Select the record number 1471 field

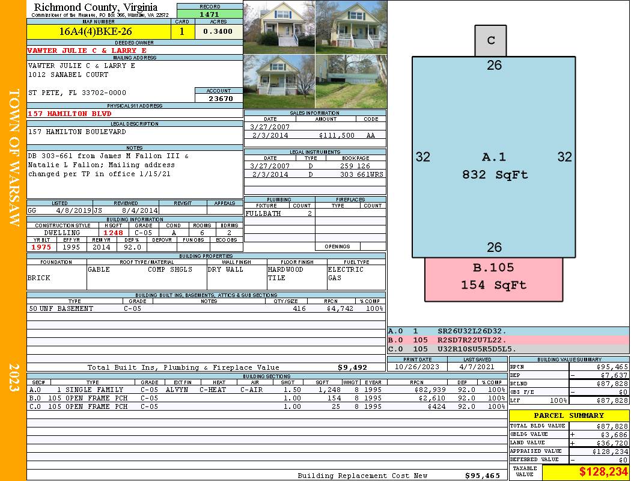click(210, 14)
